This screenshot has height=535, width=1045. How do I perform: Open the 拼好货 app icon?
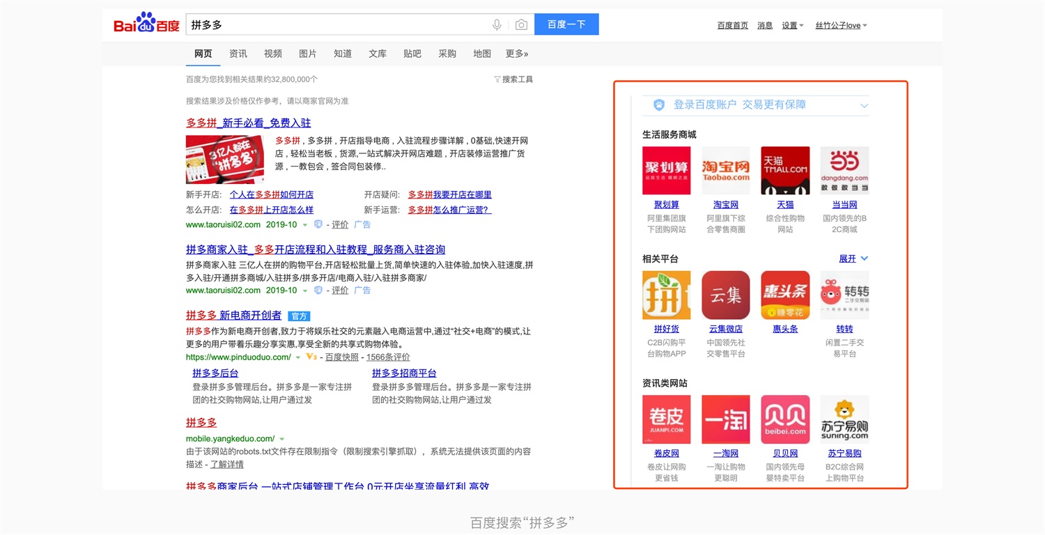(x=666, y=295)
